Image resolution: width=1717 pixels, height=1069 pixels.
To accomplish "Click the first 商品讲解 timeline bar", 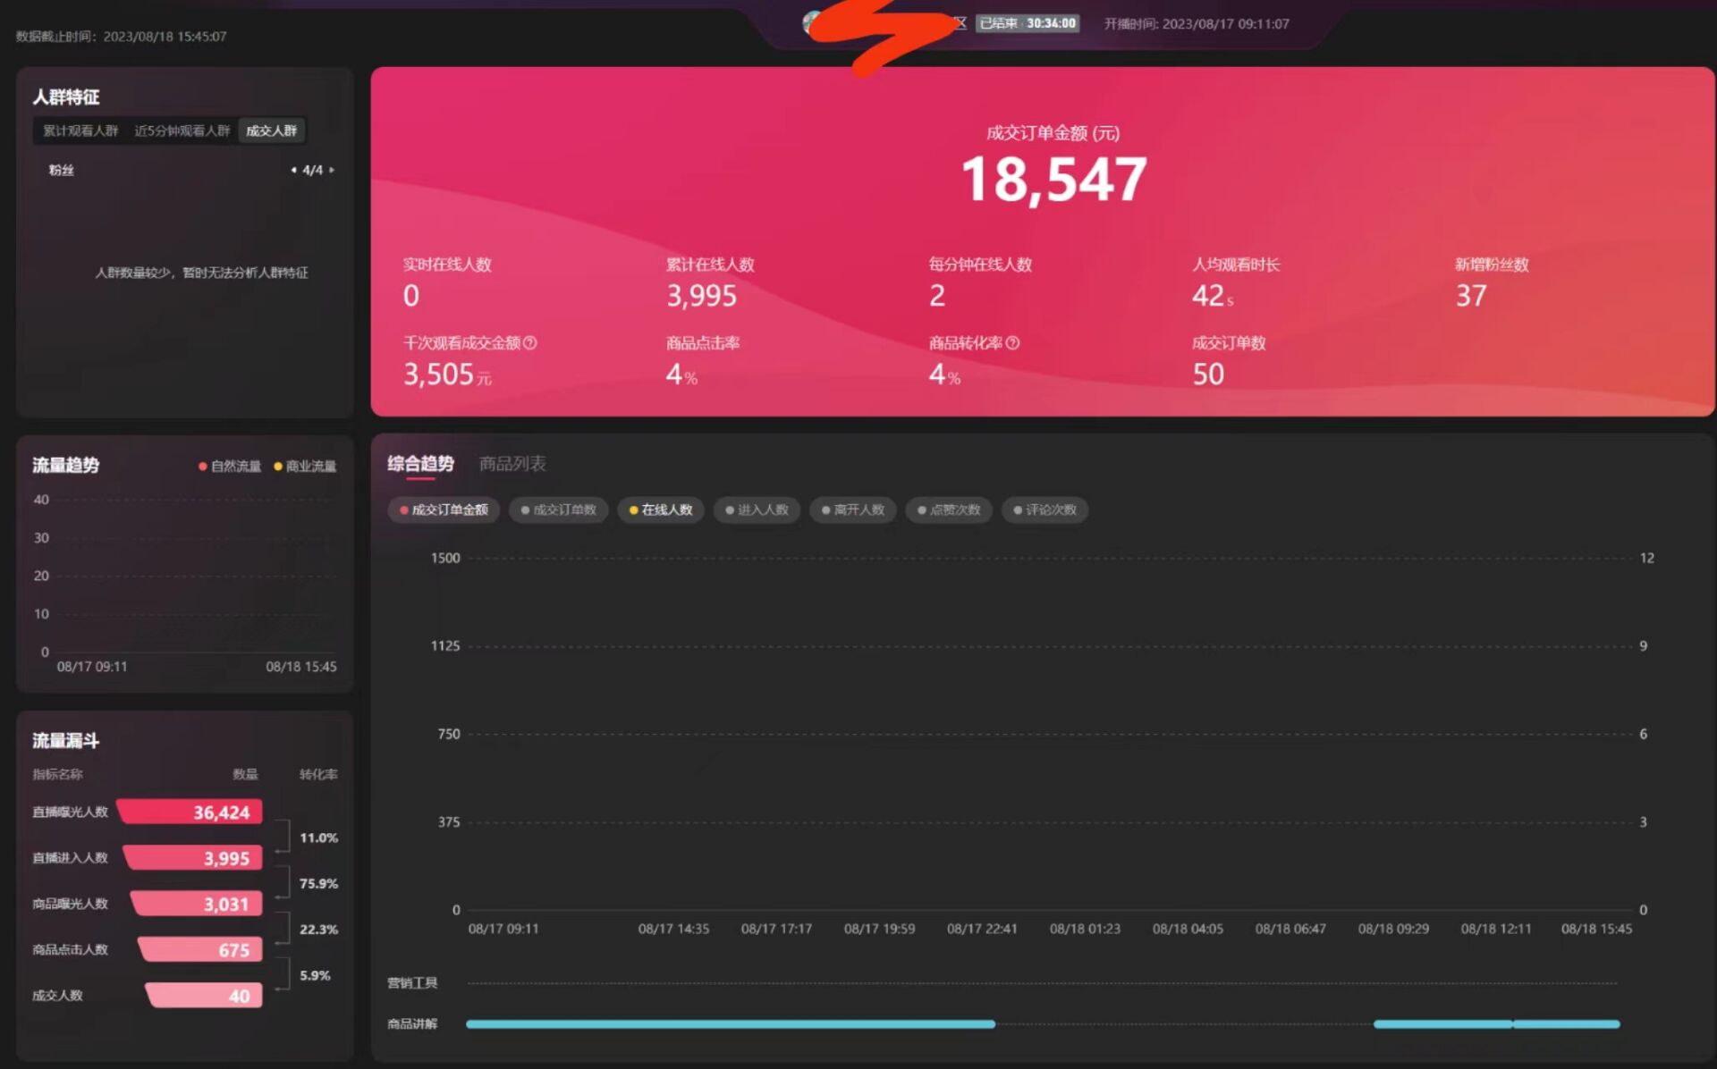I will [x=730, y=1023].
